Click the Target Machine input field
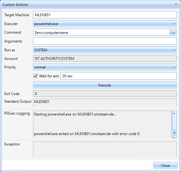Image resolution: width=181 pixels, height=172 pixels. click(105, 15)
